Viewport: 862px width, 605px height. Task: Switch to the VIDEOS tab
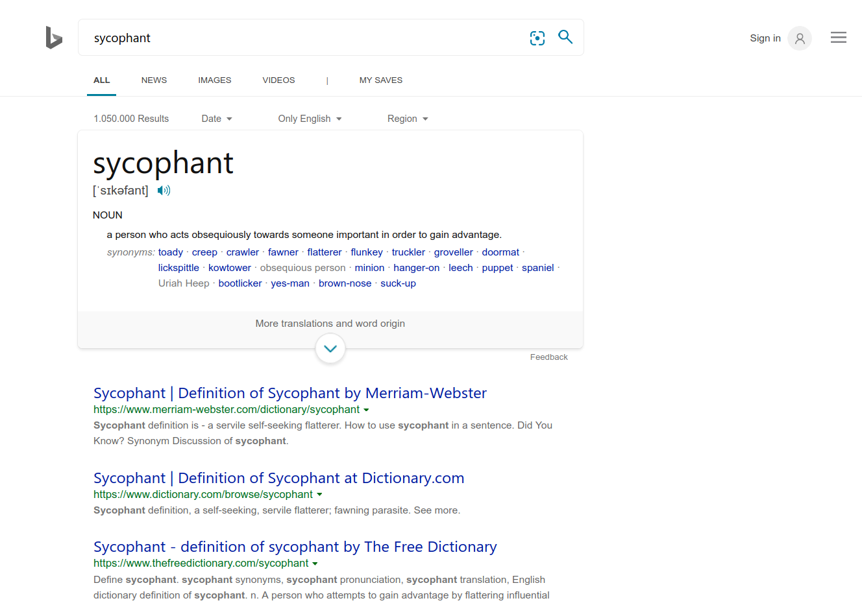point(278,80)
